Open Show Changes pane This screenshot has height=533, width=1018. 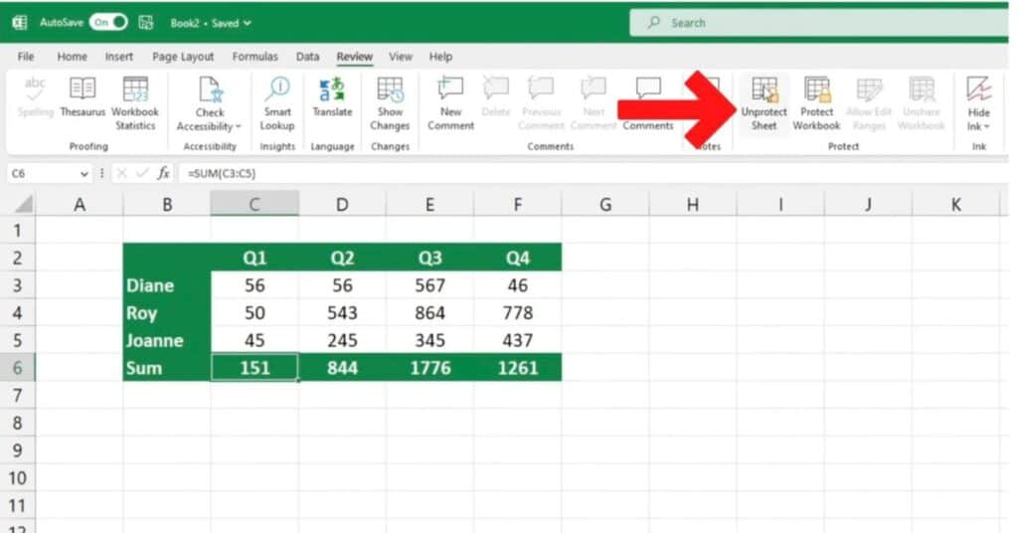coord(390,102)
